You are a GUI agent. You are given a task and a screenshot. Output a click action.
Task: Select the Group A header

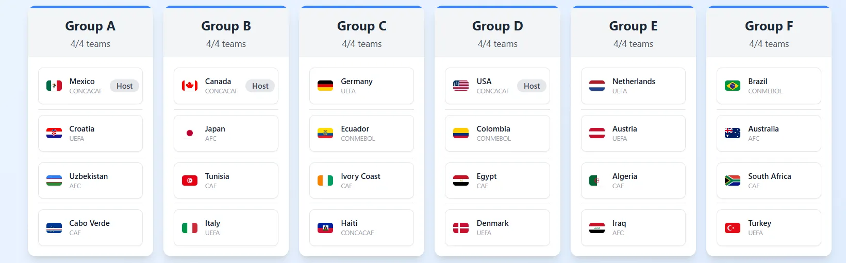click(90, 26)
